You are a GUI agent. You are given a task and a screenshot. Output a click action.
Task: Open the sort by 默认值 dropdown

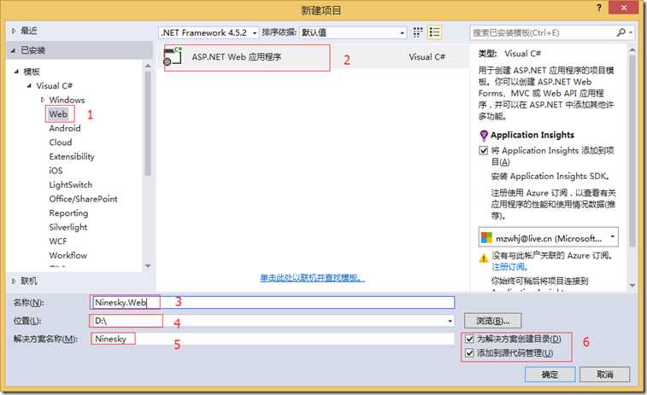coord(353,32)
